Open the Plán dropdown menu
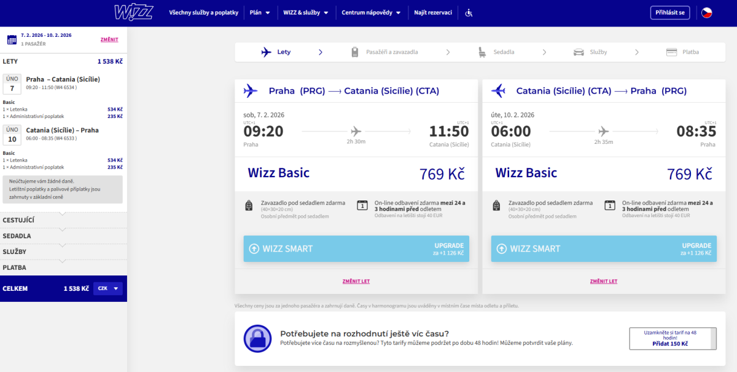 coord(259,13)
